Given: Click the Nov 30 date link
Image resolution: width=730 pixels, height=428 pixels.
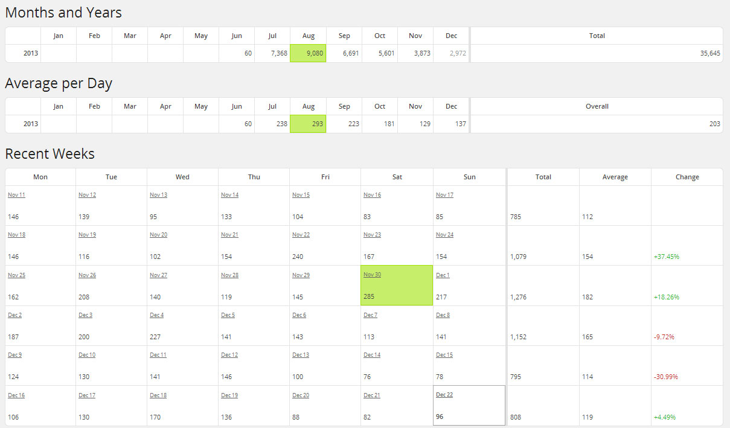Looking at the screenshot, I should [x=372, y=275].
